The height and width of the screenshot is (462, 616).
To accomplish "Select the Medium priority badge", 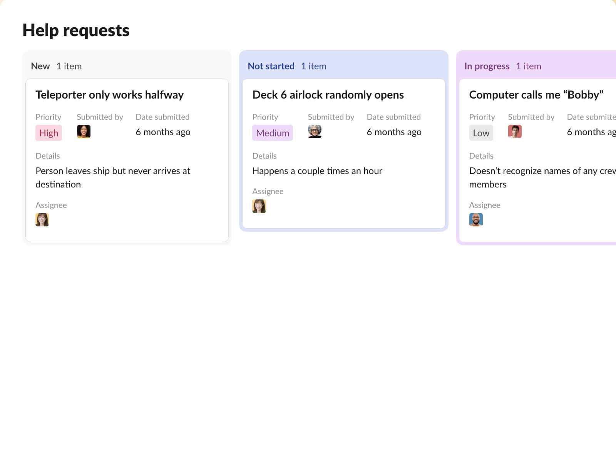I will (x=272, y=133).
